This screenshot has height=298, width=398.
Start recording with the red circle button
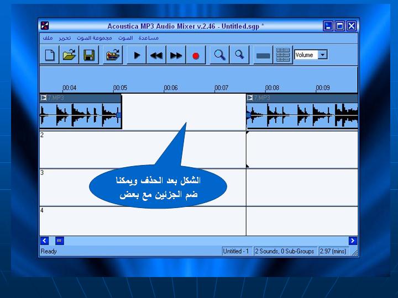pos(196,55)
